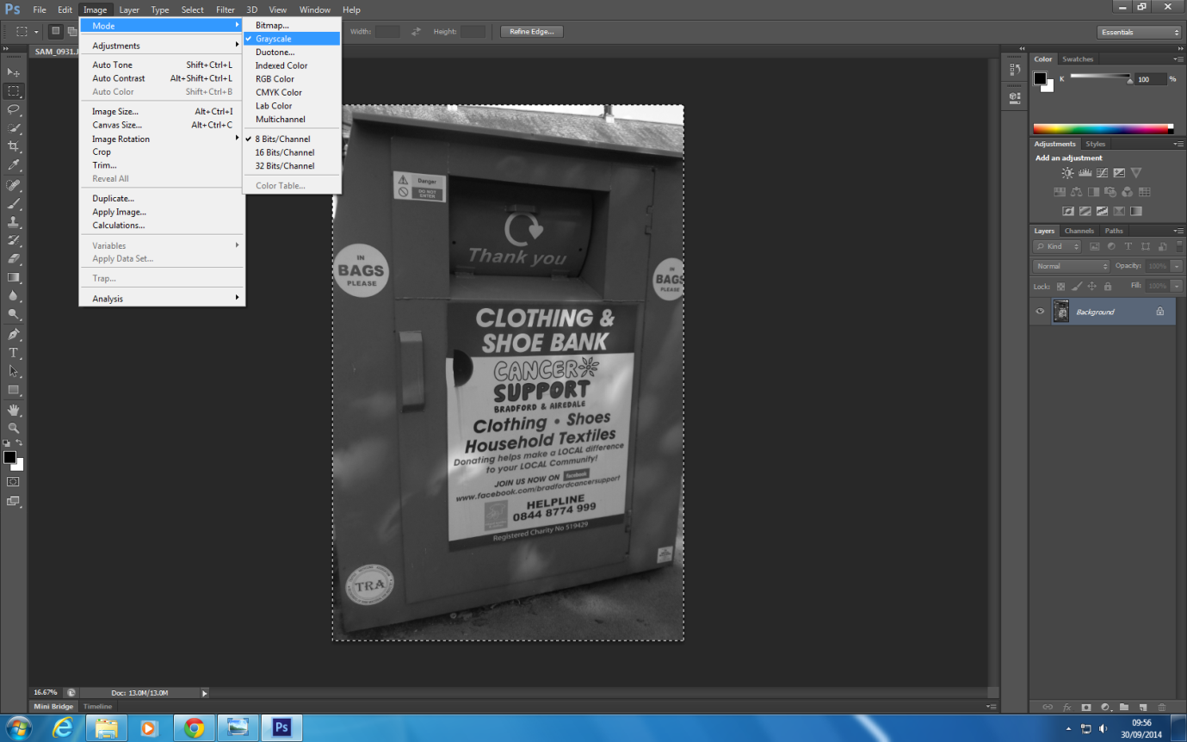Screen dimensions: 1187x742
Task: Toggle lock transparent pixels
Action: (x=1060, y=286)
